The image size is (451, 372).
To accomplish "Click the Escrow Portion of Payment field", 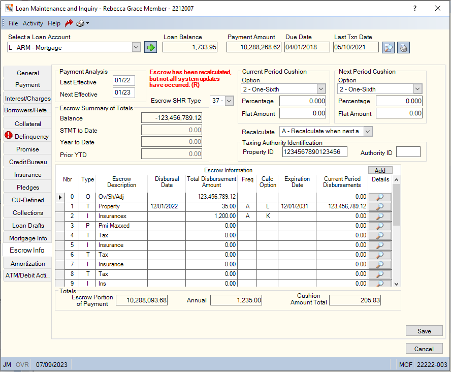I will (142, 300).
